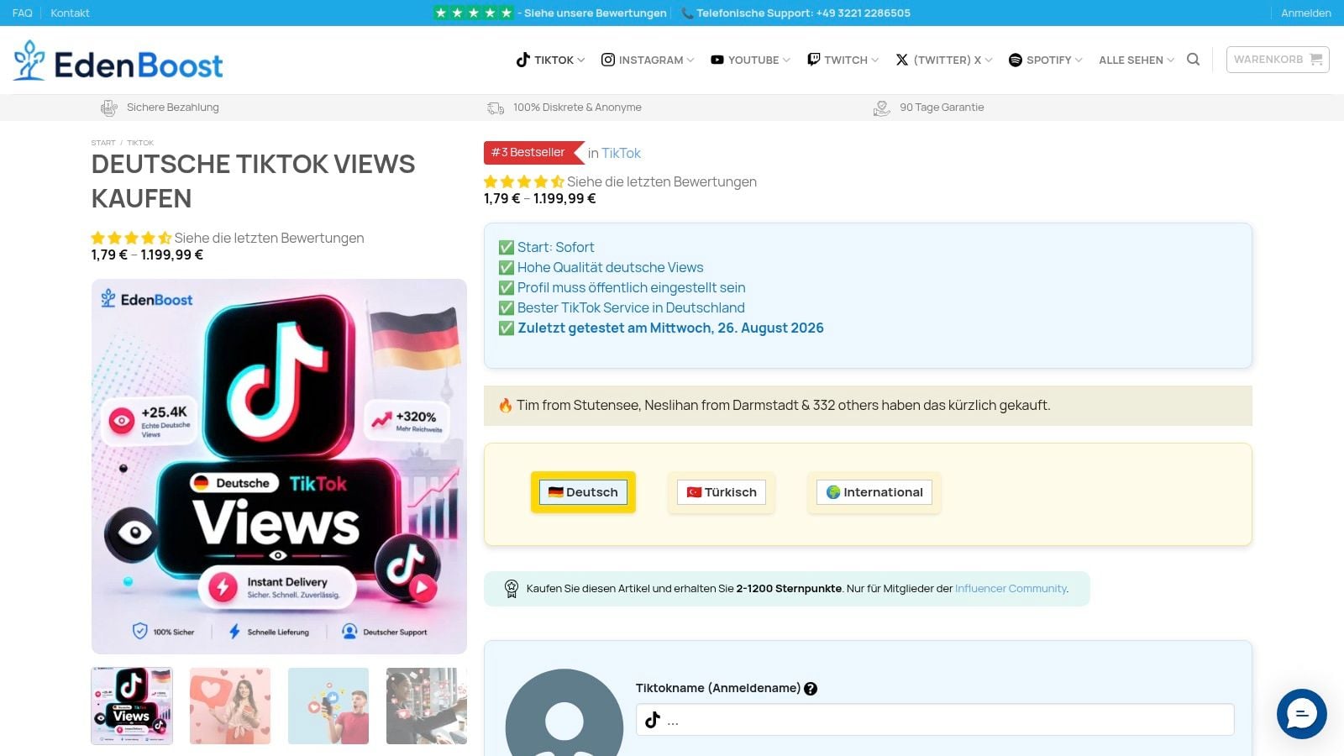This screenshot has width=1344, height=756.
Task: Click the Sternpunkte award badge icon
Action: click(x=512, y=589)
